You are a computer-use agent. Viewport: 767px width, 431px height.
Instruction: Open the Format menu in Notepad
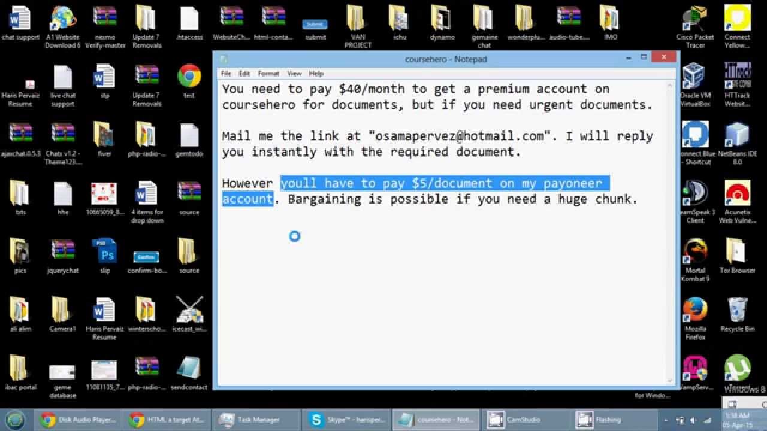268,73
